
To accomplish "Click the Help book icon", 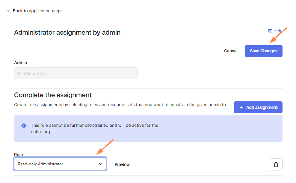I will click(270, 31).
